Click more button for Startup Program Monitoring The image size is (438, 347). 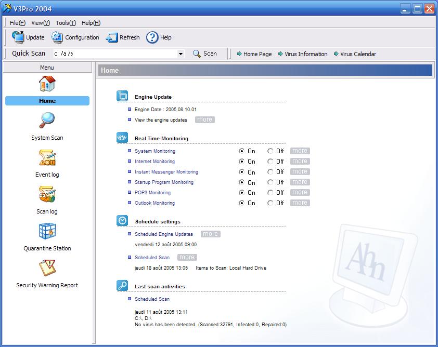click(300, 182)
